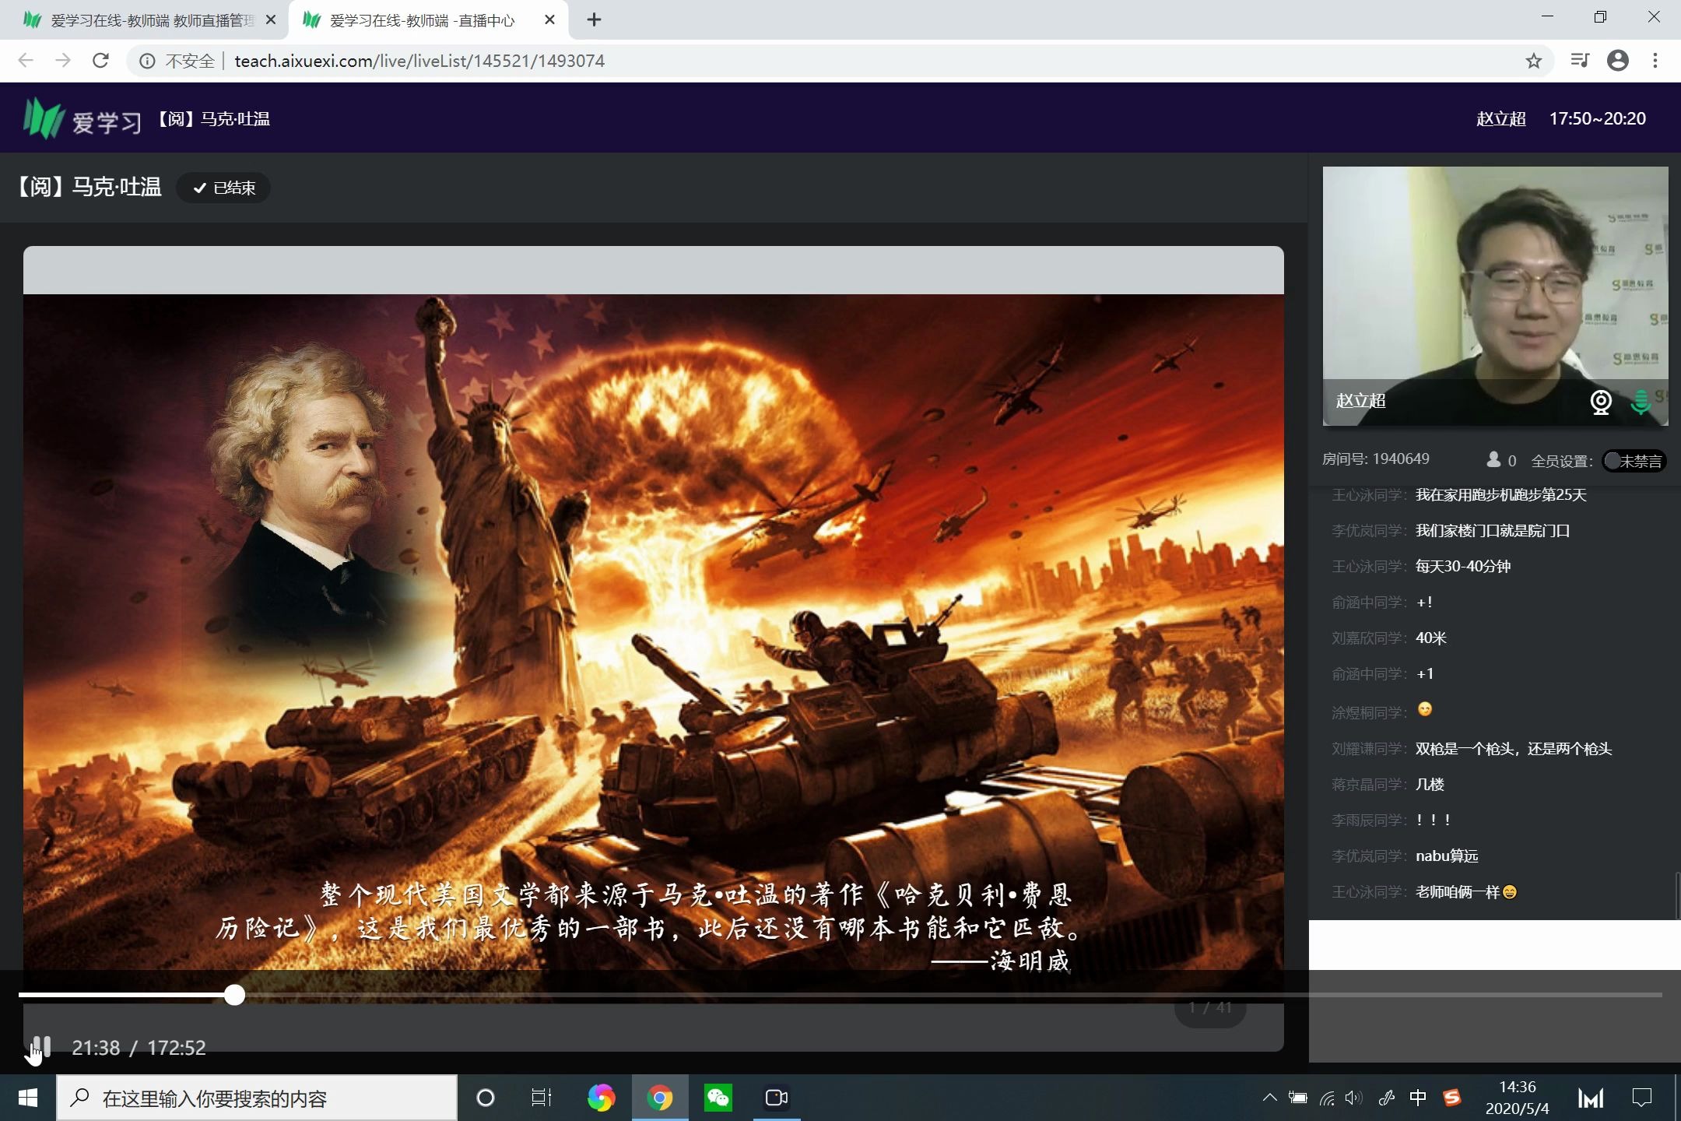Viewport: 1681px width, 1121px height.
Task: Click chat message 双枪是一个枪头，还是两个枪头
Action: click(1513, 749)
